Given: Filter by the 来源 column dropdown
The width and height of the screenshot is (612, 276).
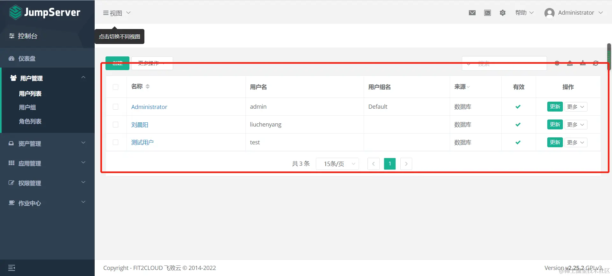Looking at the screenshot, I should coord(462,87).
